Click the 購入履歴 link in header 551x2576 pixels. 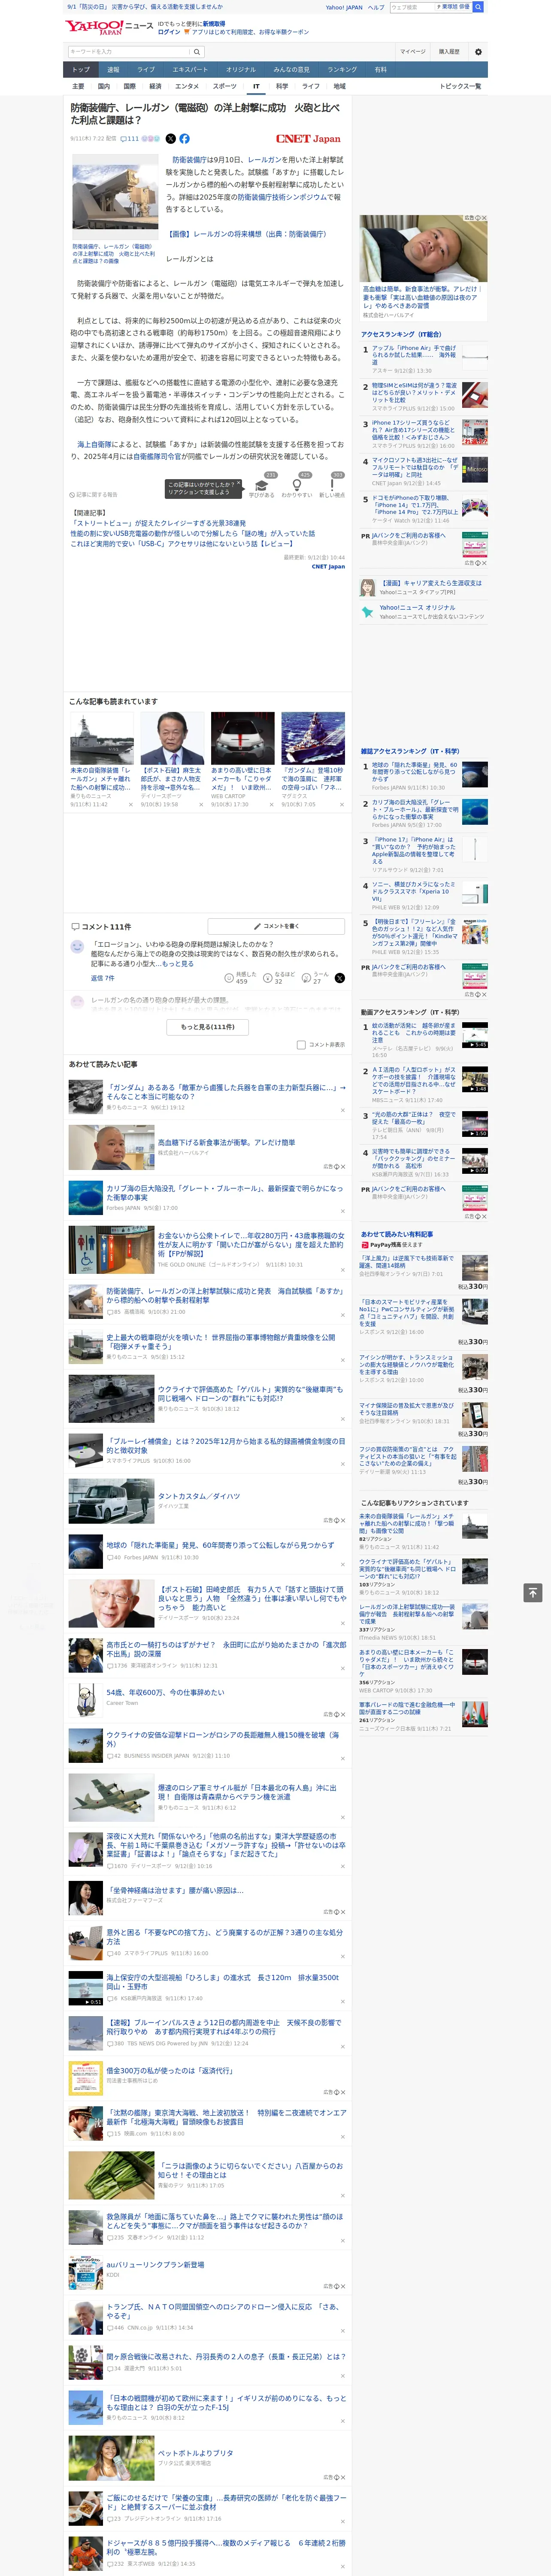coord(449,52)
